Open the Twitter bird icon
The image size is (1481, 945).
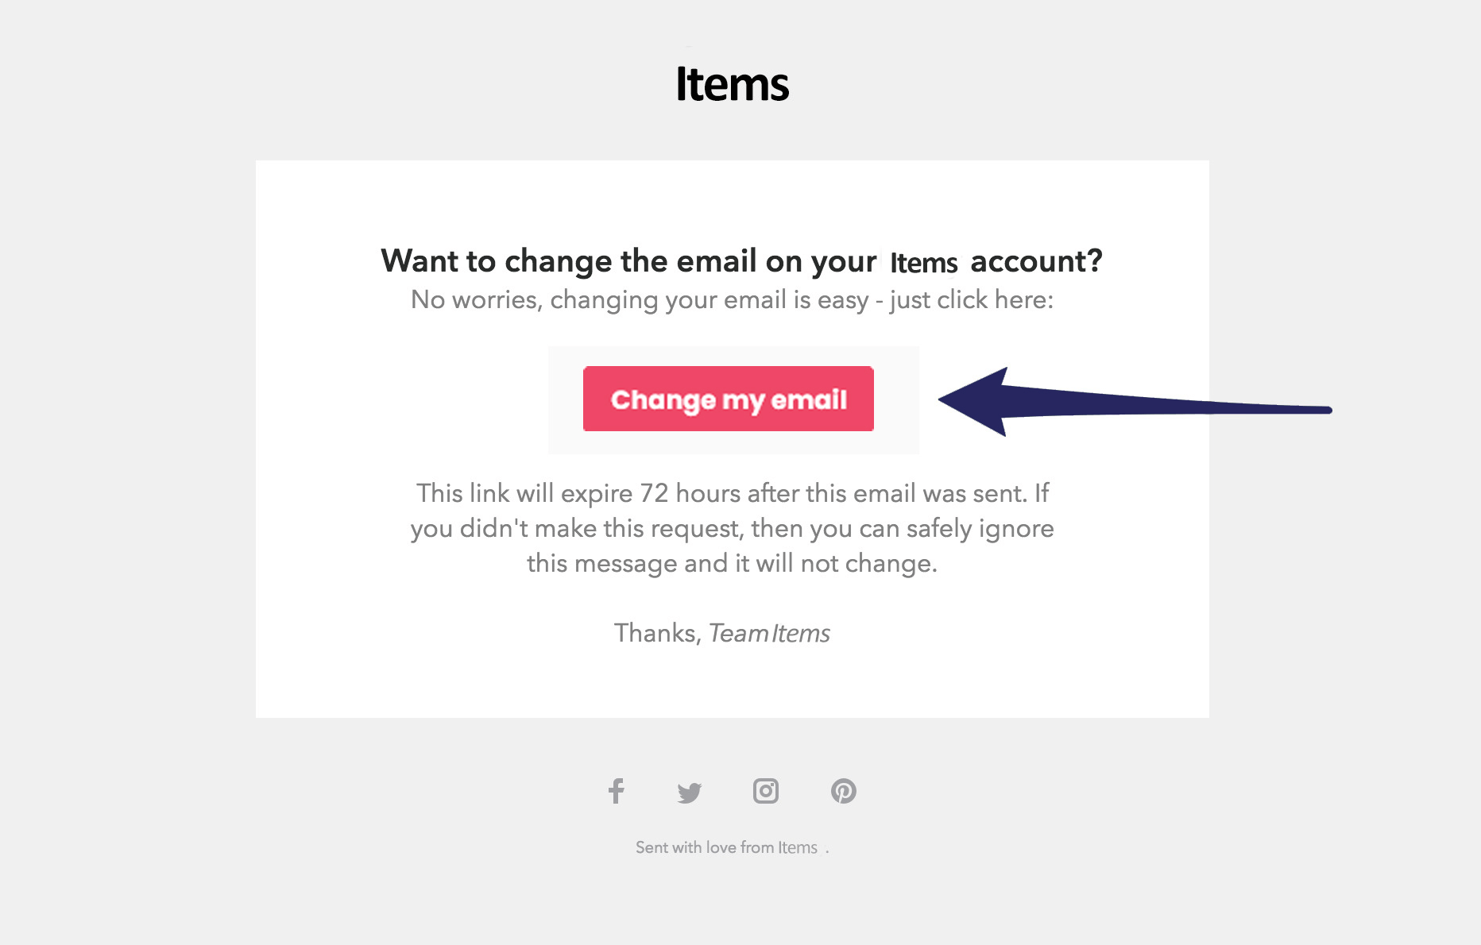[x=689, y=792]
